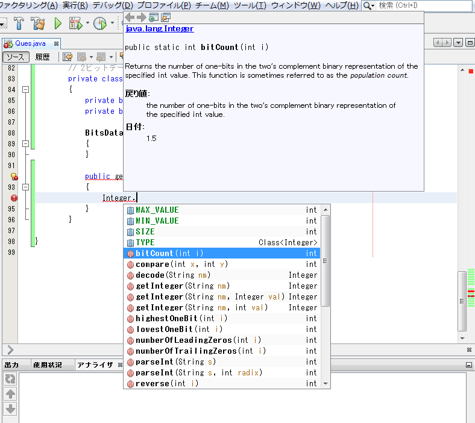Choose numberOfLeadingZeros(int i) completion

coord(222,340)
